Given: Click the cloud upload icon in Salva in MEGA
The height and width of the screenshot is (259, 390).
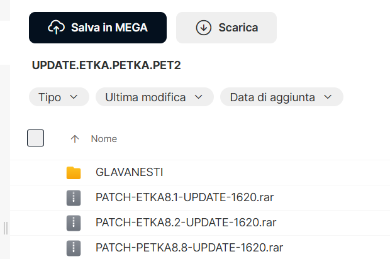Looking at the screenshot, I should [x=57, y=28].
